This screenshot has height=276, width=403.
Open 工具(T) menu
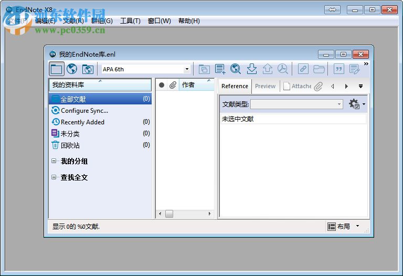[x=130, y=21]
